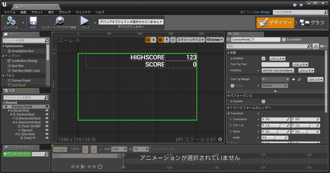Adjust the Angle value slider
Viewport: 330px width, 173px height.
pos(275,138)
